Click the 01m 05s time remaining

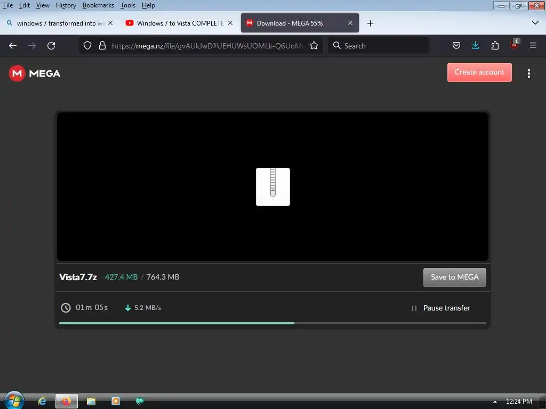point(92,307)
